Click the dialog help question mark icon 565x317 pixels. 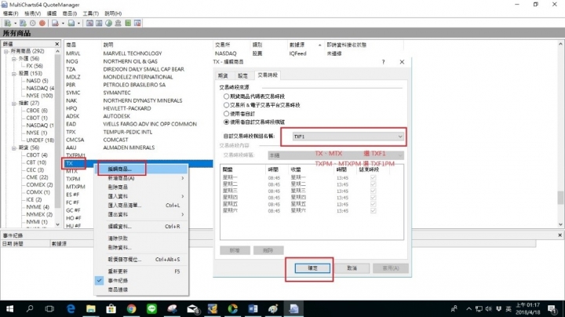click(x=384, y=62)
